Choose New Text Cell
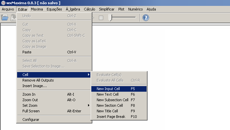This screenshot has width=230, height=130. pos(119,94)
